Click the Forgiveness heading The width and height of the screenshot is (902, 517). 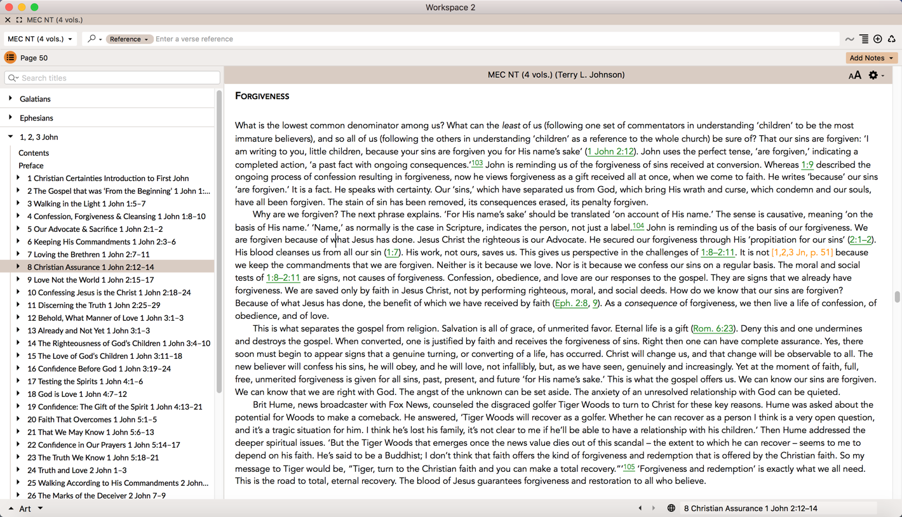pyautogui.click(x=262, y=96)
